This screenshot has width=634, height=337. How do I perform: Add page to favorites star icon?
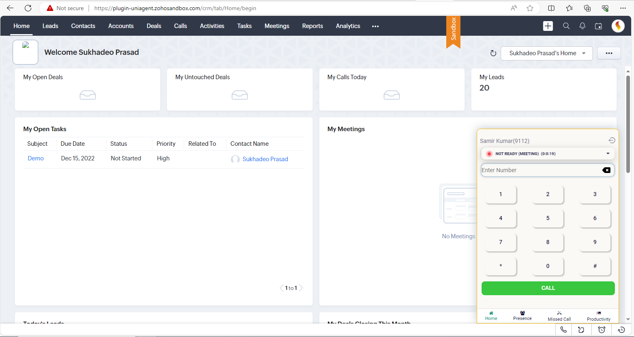[530, 8]
